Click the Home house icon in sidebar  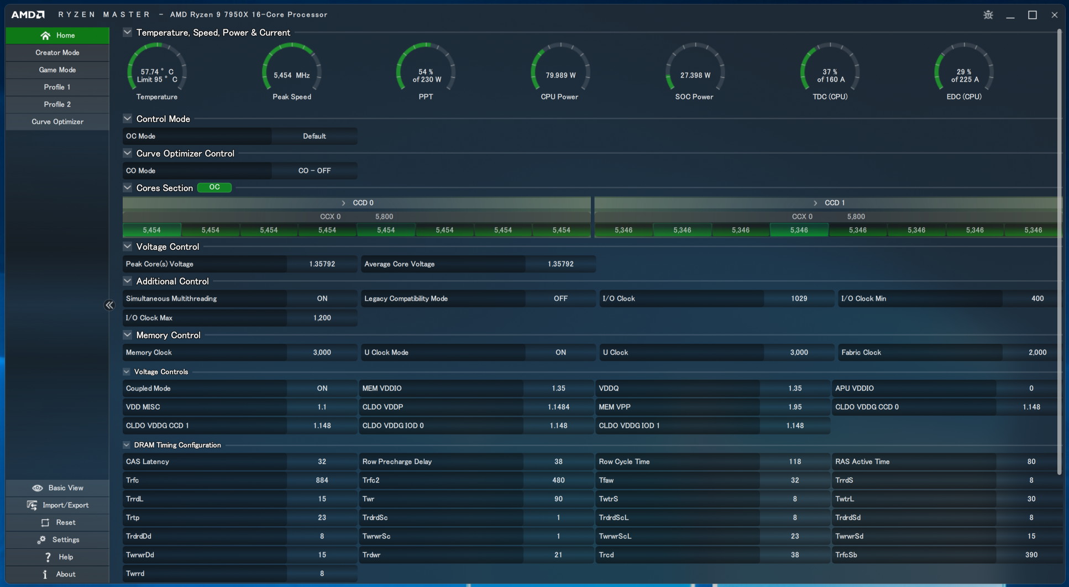click(45, 35)
